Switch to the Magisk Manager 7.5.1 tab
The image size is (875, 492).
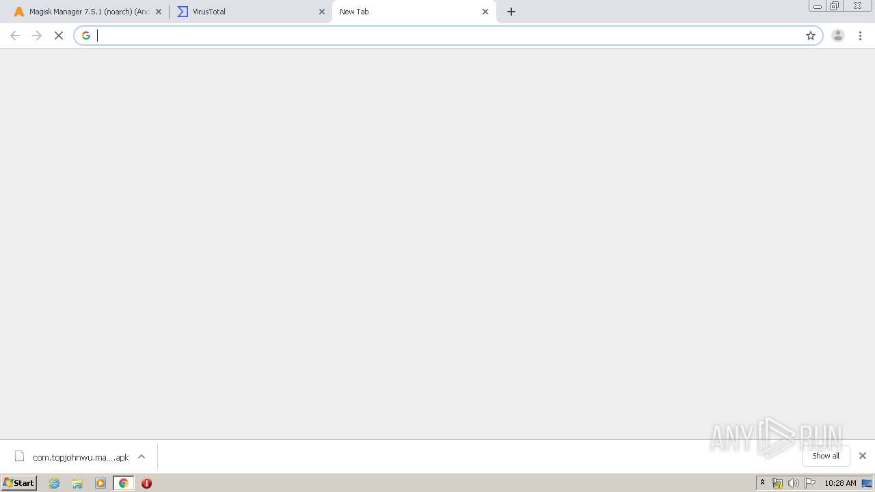click(85, 12)
